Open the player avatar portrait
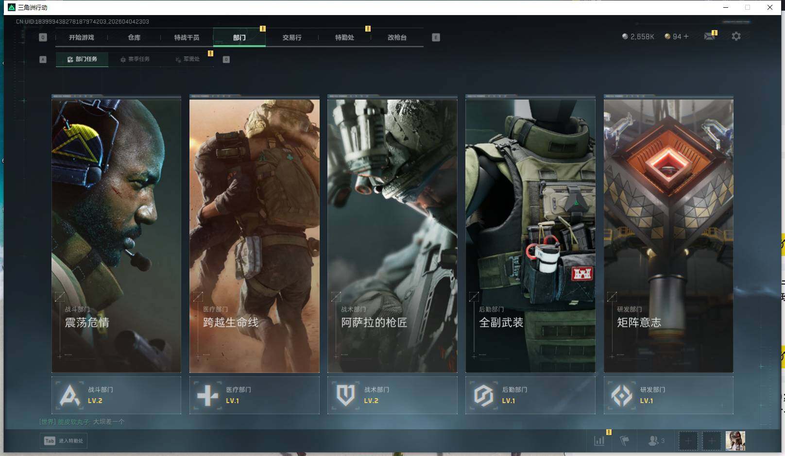 (735, 441)
